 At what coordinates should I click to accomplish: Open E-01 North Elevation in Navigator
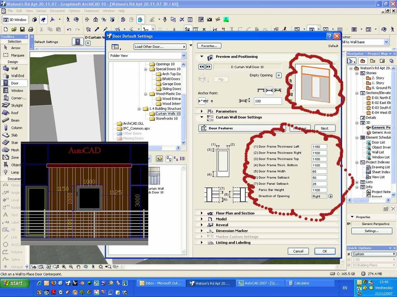[381, 98]
